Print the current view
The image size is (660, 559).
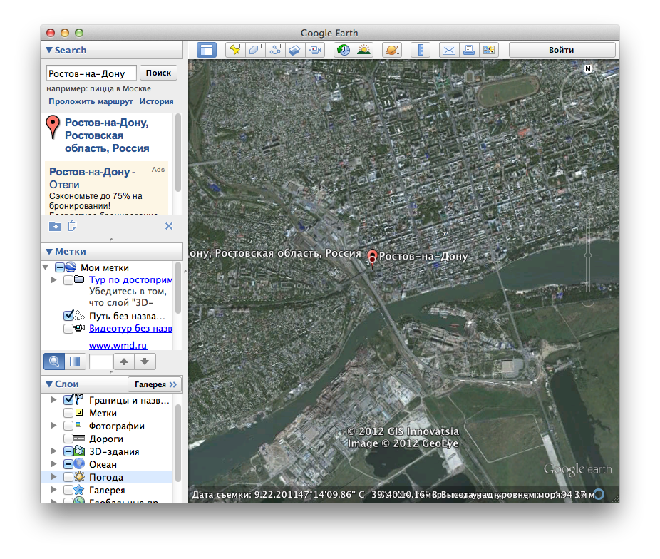click(x=468, y=50)
